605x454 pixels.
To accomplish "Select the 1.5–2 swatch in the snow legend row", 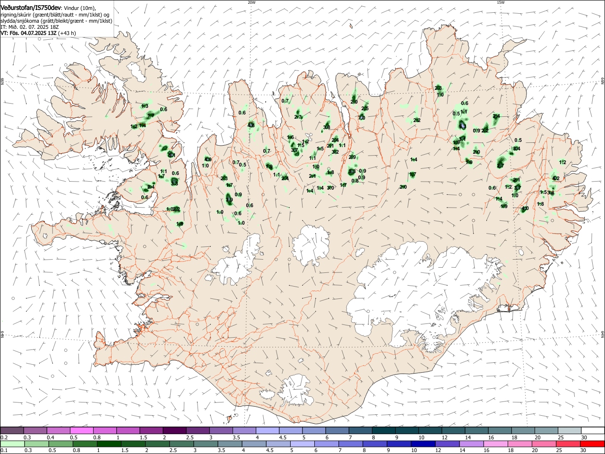I will click(151, 430).
